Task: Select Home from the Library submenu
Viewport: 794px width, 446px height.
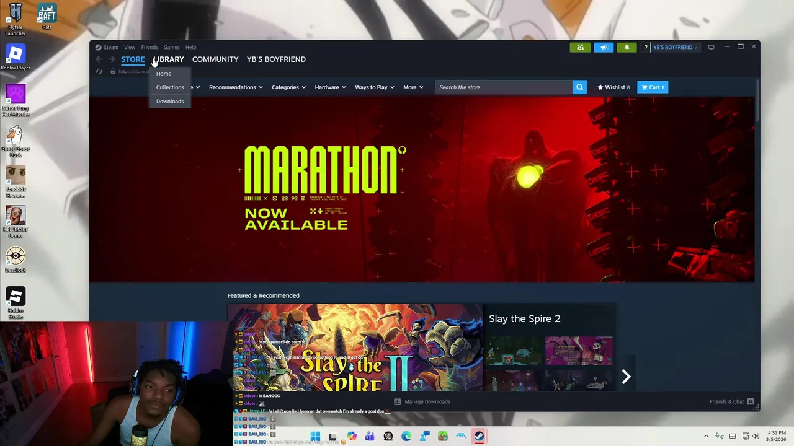Action: pyautogui.click(x=164, y=74)
